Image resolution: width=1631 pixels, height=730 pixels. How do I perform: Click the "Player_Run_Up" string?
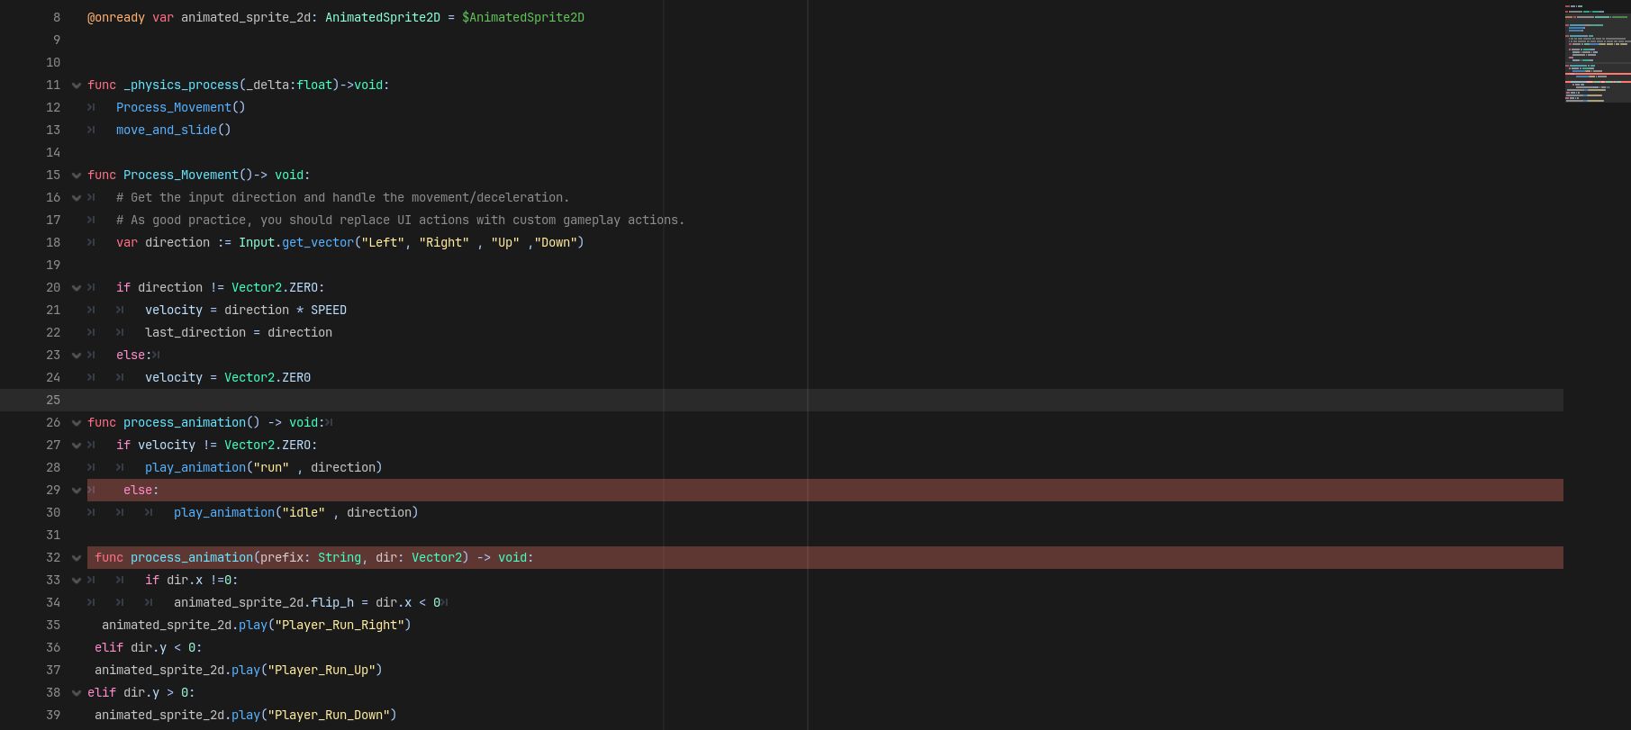pos(322,670)
